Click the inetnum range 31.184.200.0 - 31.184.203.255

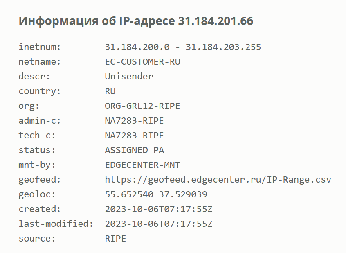tap(183, 47)
